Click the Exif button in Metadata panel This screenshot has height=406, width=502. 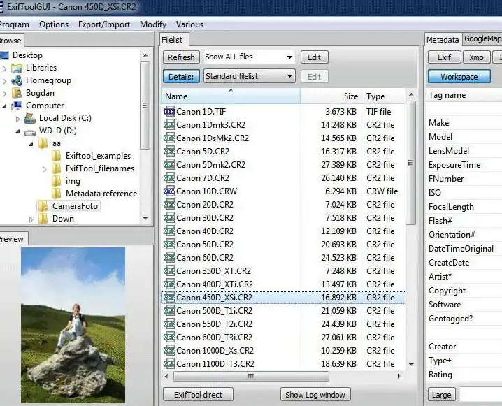[x=445, y=57]
